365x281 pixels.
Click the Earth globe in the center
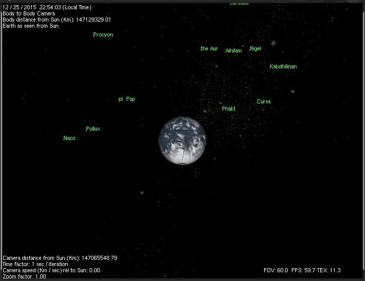pos(182,140)
